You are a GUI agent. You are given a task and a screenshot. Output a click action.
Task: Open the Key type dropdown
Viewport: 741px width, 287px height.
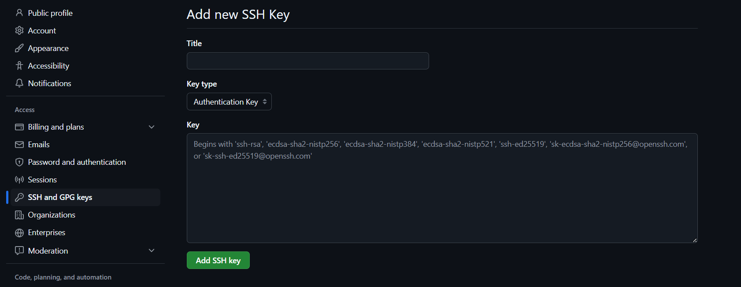pyautogui.click(x=229, y=102)
